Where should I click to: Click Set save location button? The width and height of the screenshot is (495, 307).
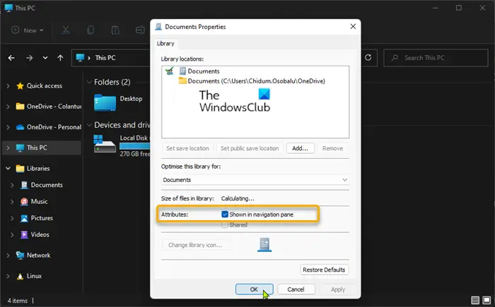(187, 148)
